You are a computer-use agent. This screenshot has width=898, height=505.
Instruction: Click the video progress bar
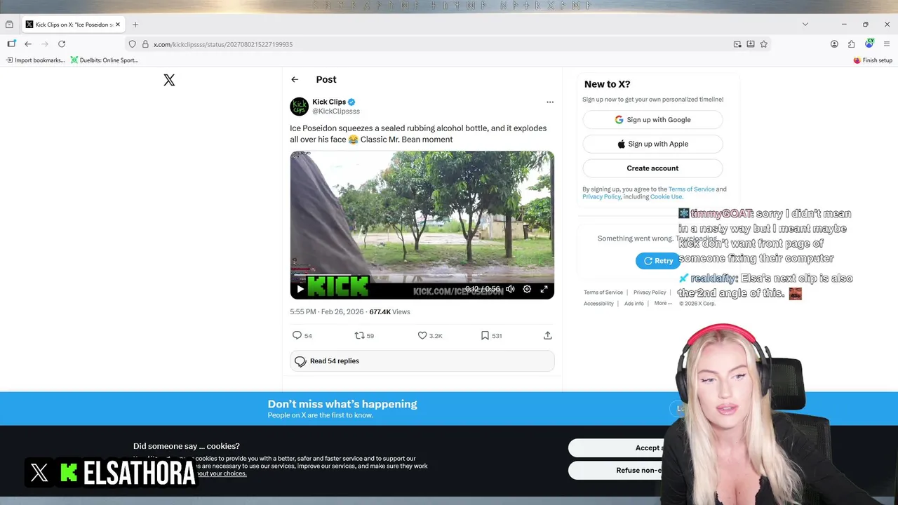point(422,276)
